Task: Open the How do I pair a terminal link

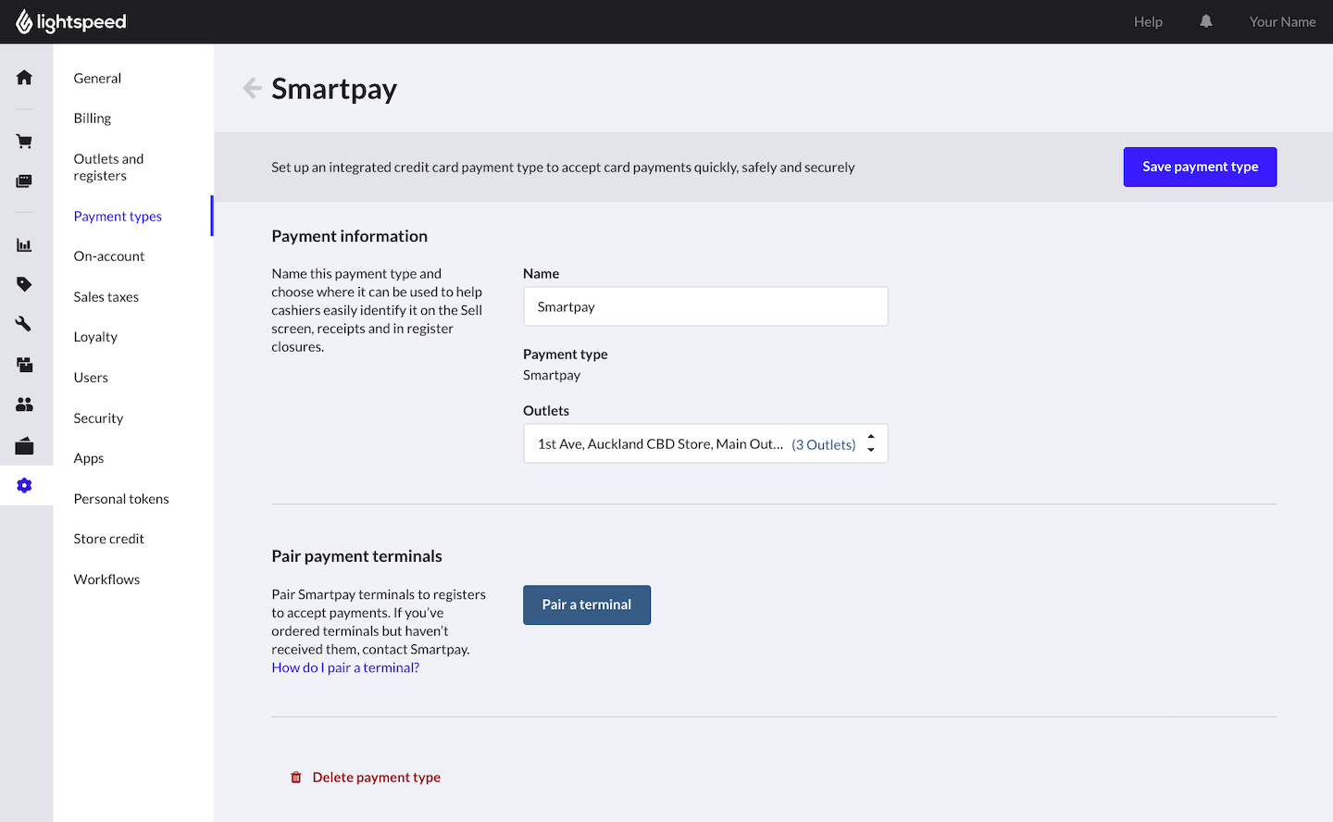Action: (x=344, y=666)
